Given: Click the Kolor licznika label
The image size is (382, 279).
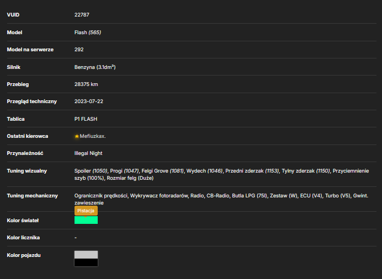Looking at the screenshot, I should 23,238.
